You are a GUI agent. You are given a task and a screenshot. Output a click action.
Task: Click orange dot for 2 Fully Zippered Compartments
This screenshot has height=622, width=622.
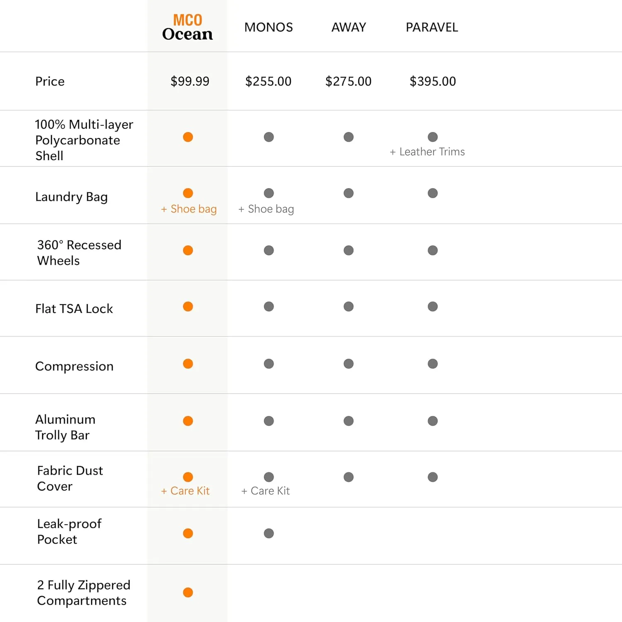pyautogui.click(x=188, y=592)
